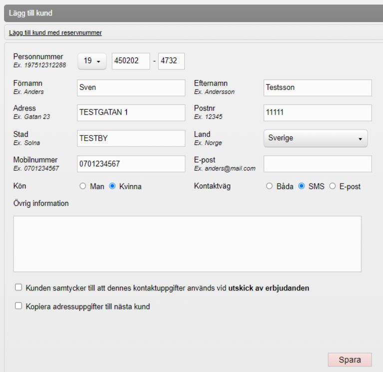Screen dimensions: 383x372
Task: Click the personnummer date field 450202
Action: coord(131,61)
